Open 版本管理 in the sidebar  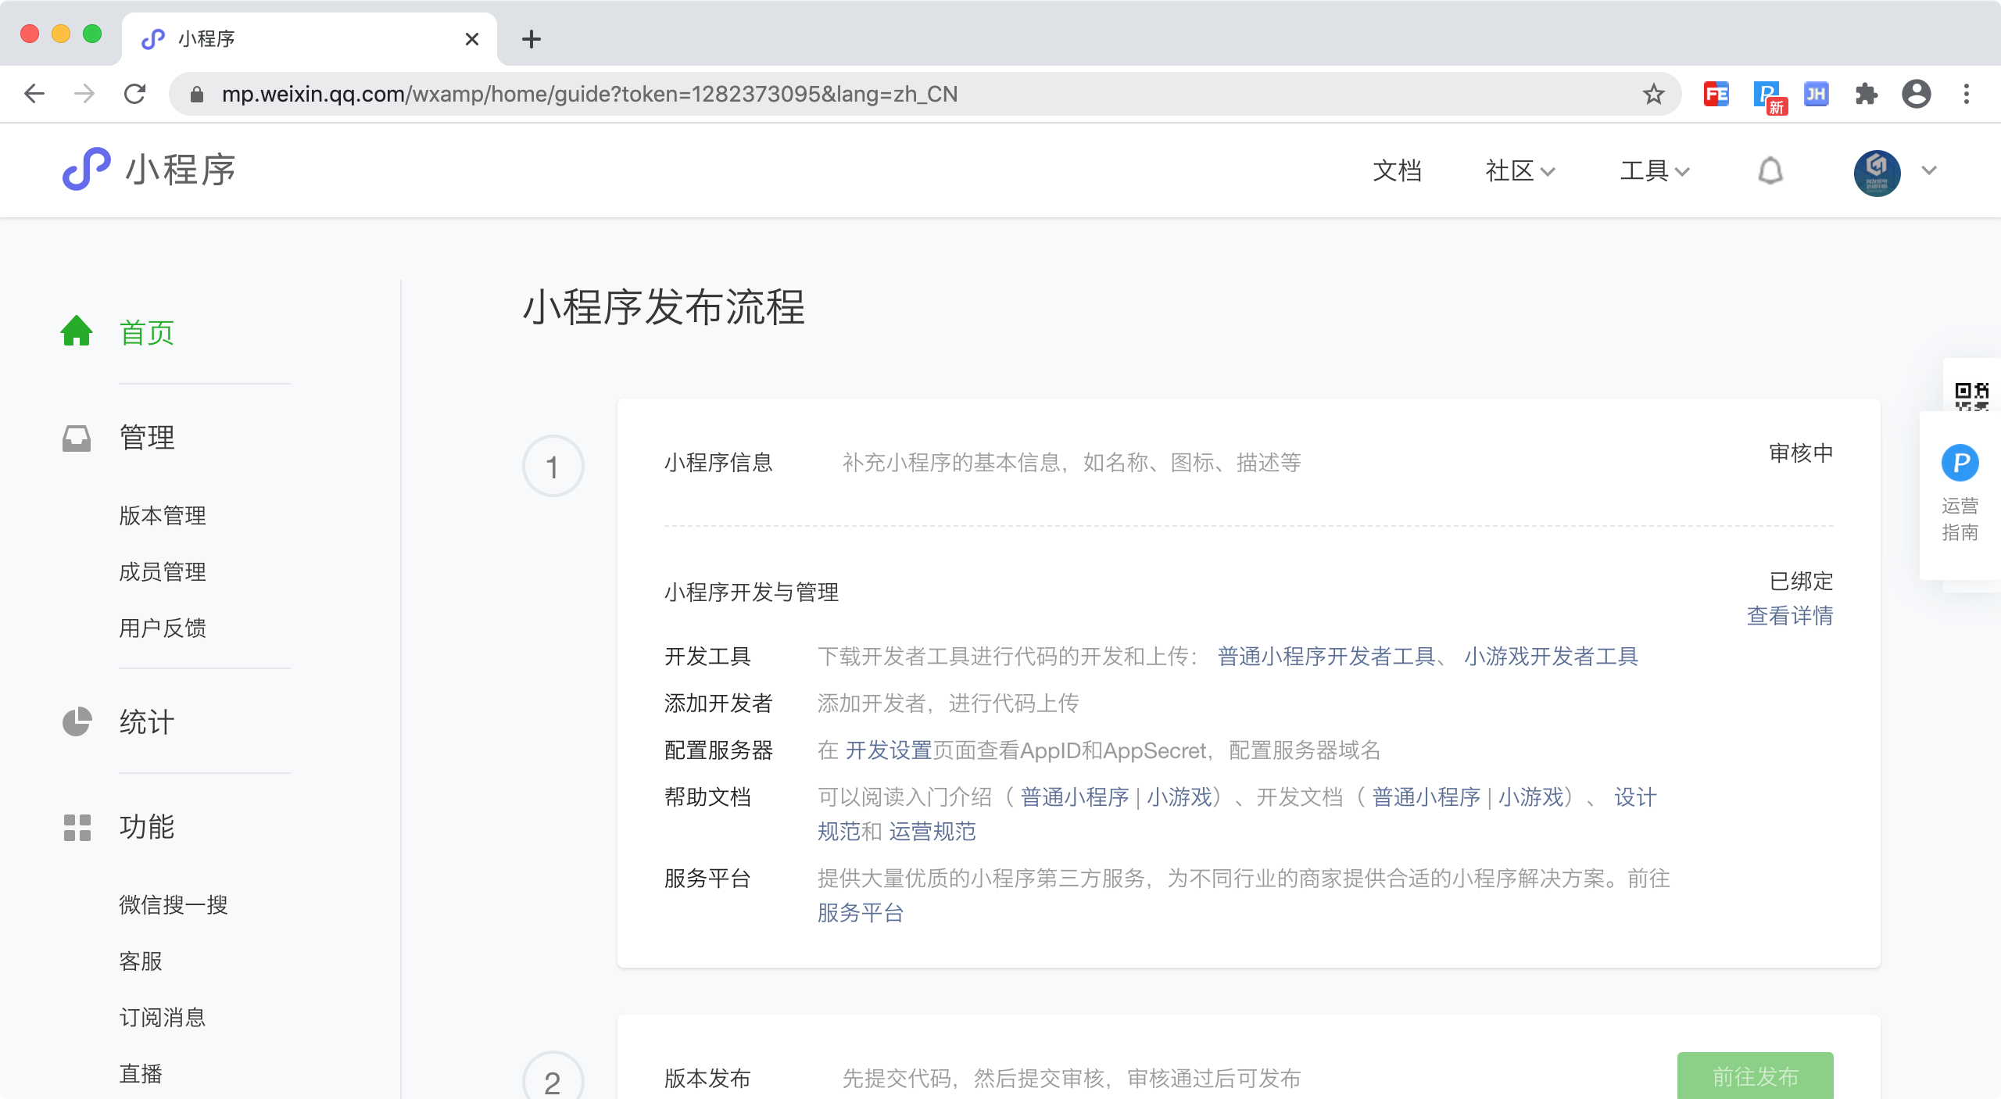tap(163, 516)
